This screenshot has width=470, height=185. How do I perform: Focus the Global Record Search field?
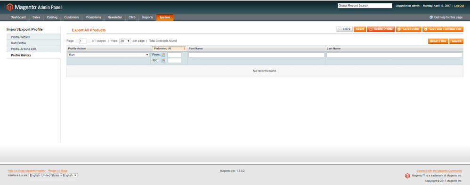click(x=365, y=6)
